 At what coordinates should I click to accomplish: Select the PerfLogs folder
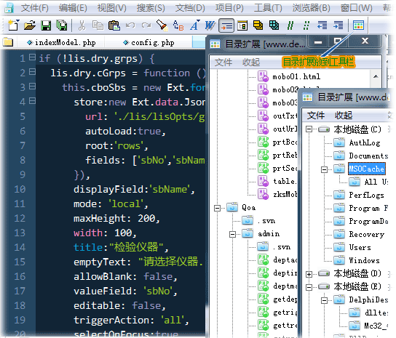(x=366, y=195)
